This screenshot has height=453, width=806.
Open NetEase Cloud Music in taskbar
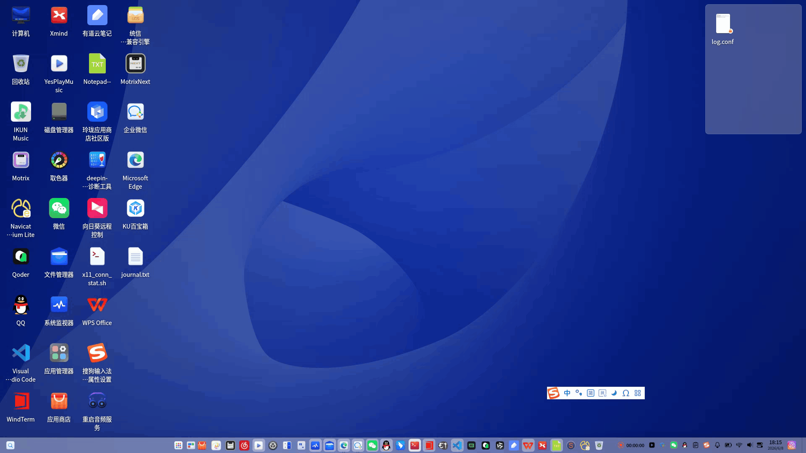click(244, 445)
